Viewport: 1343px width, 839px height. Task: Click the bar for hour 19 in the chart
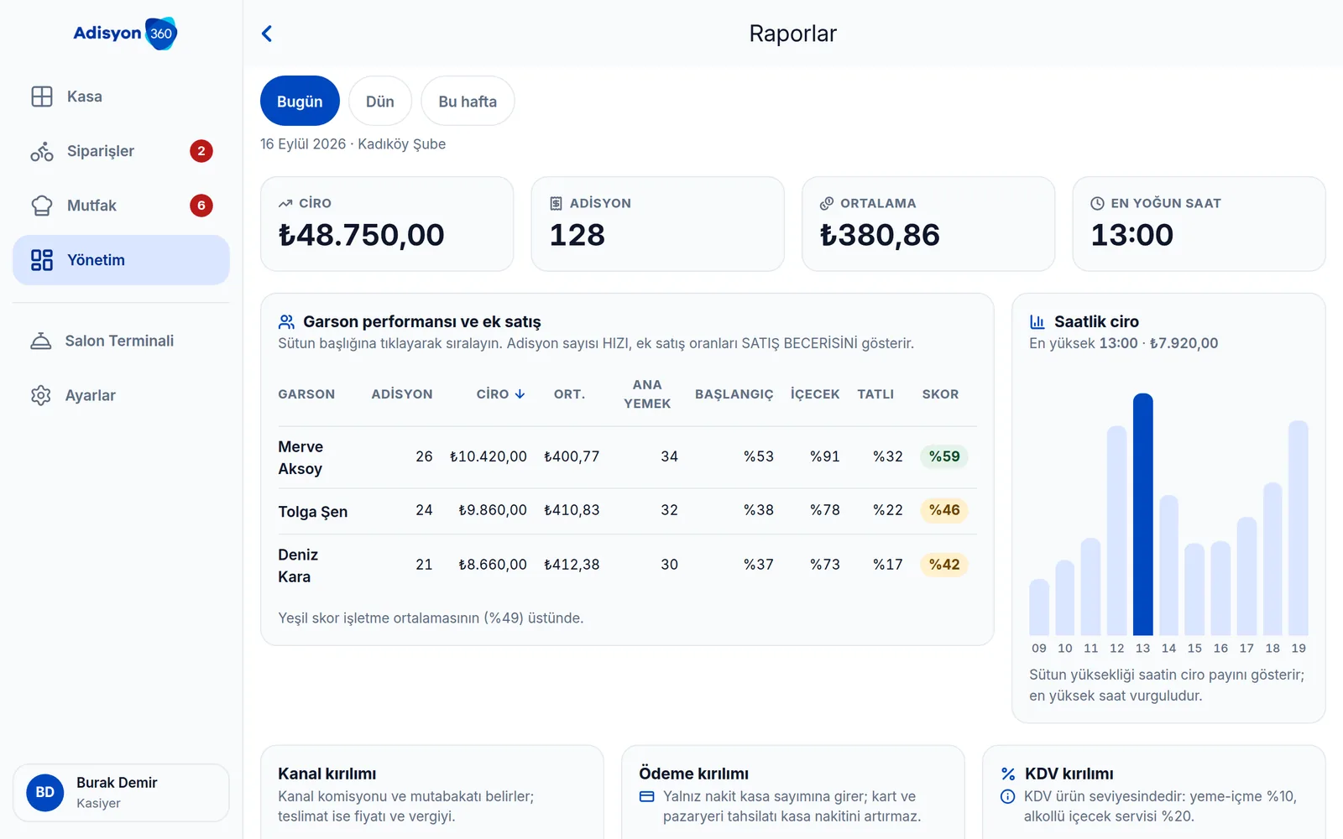[1299, 528]
